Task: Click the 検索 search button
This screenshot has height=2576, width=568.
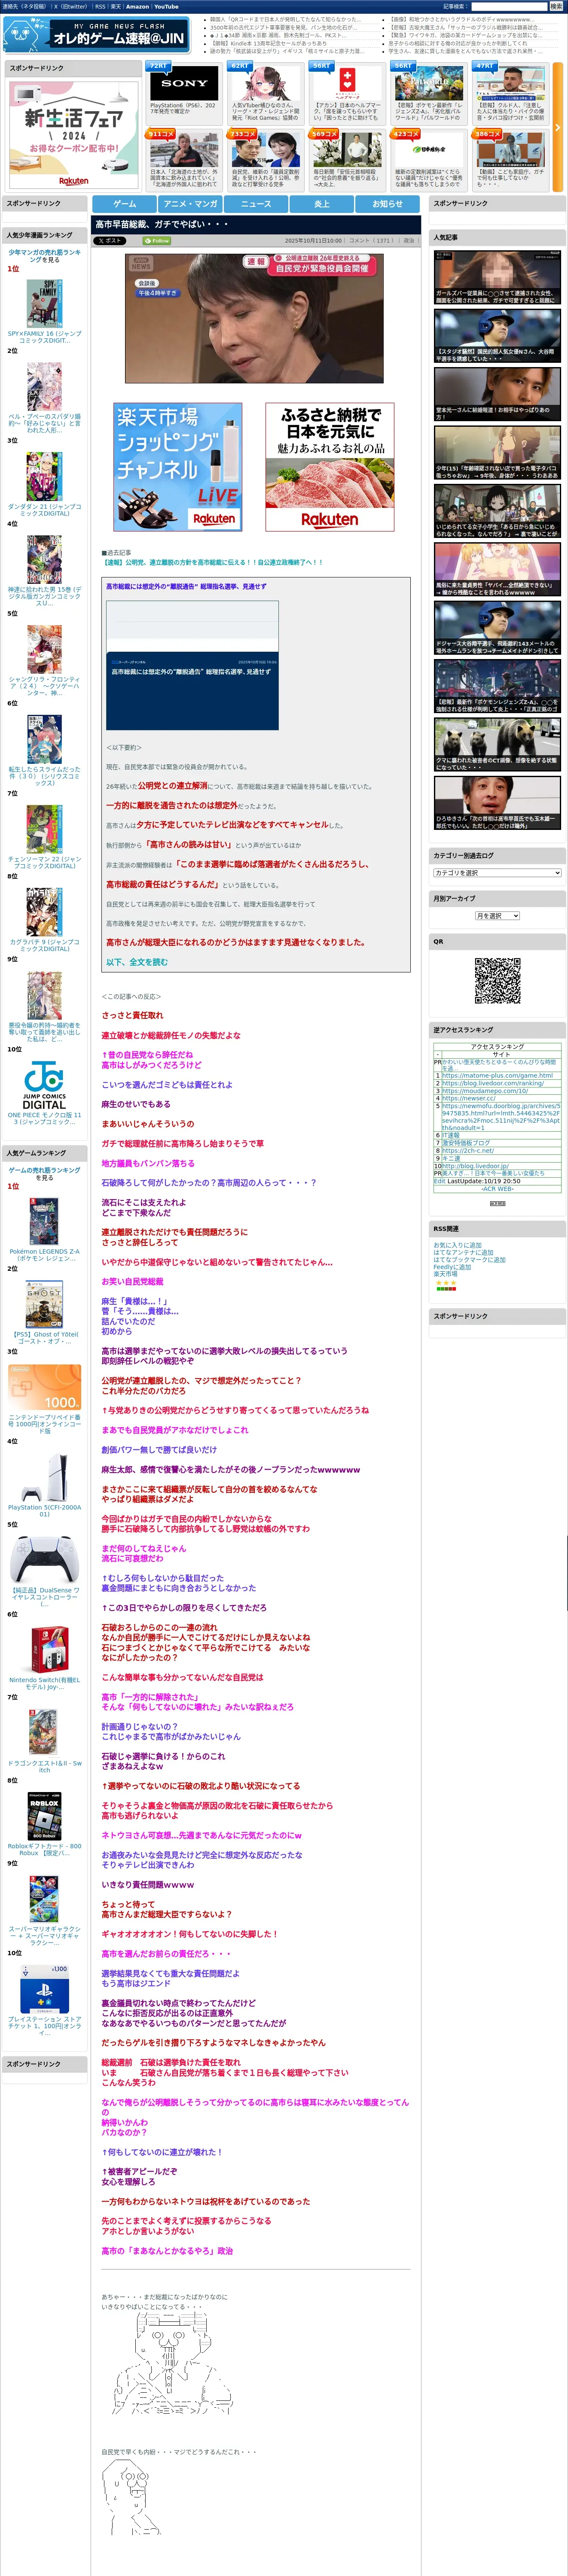Action: [x=556, y=6]
